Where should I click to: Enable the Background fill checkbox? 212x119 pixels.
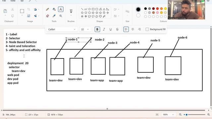[x=147, y=29]
